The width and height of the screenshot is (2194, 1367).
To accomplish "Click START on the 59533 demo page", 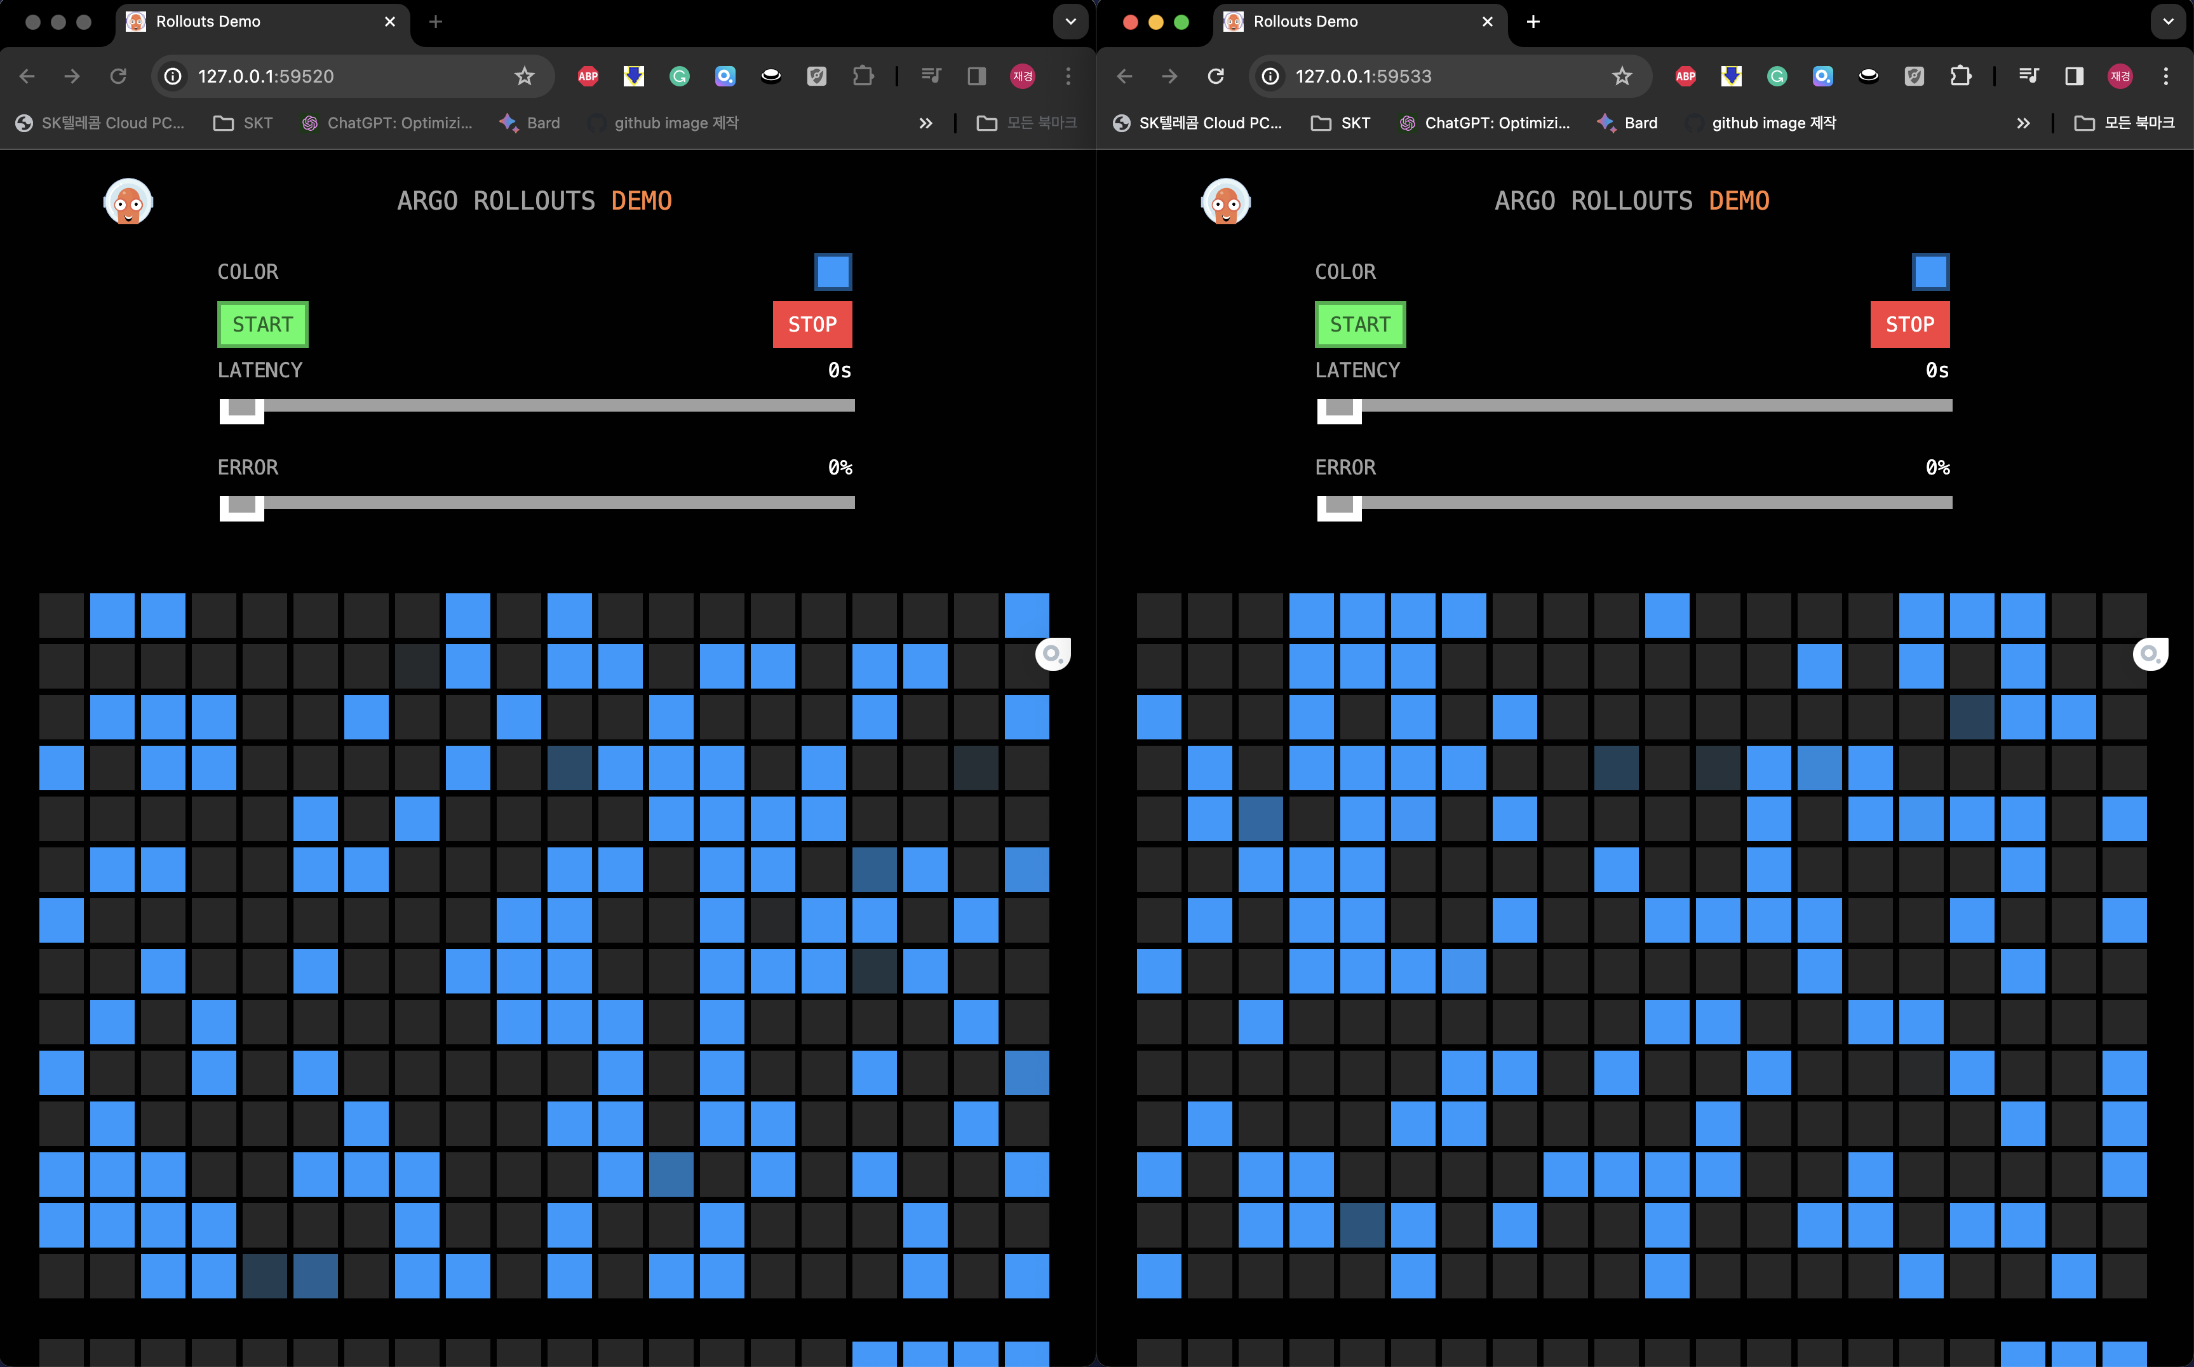I will point(1361,325).
